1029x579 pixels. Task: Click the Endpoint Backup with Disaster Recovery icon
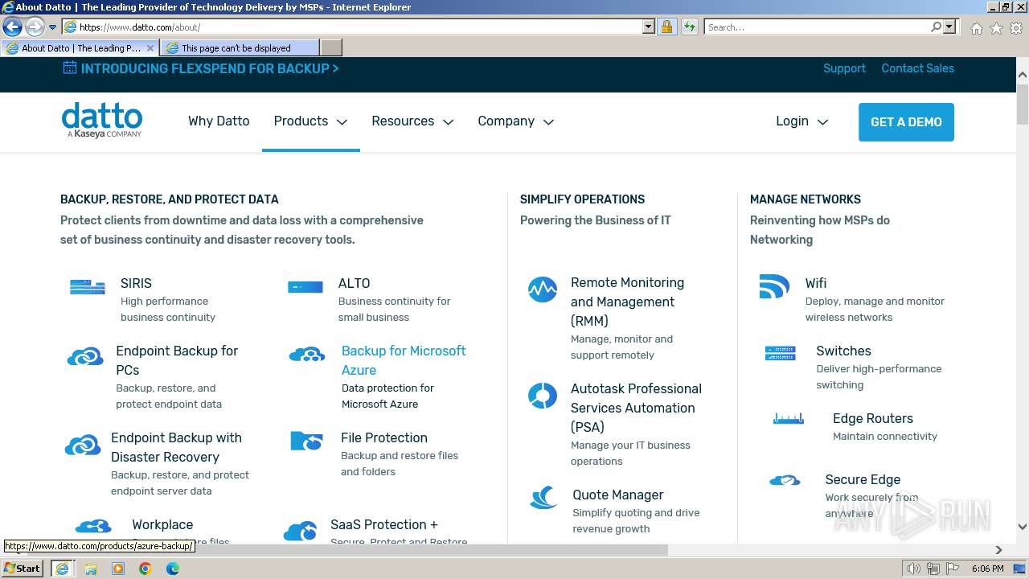(83, 445)
